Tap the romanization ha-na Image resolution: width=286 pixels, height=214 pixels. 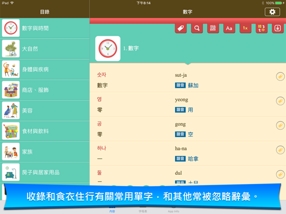click(x=181, y=148)
